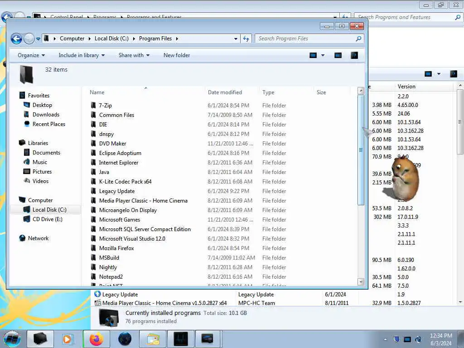The image size is (464, 348).
Task: Select Network in navigation pane
Action: [38, 238]
